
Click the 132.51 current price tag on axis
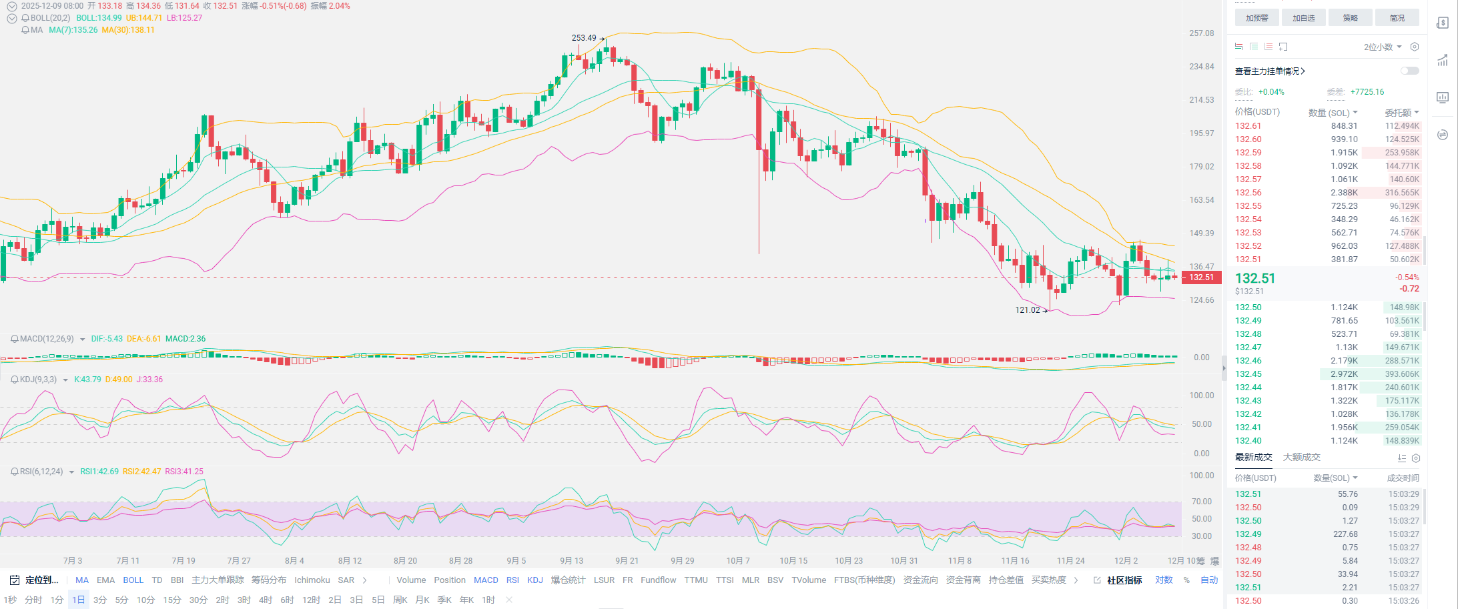click(1201, 277)
